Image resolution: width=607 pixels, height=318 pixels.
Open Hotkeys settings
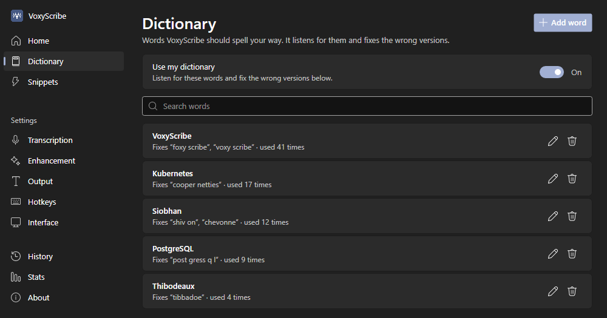[x=64, y=202]
